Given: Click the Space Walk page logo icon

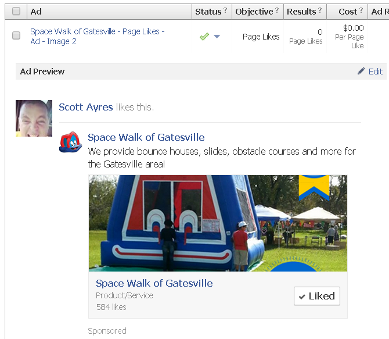Looking at the screenshot, I should 70,142.
